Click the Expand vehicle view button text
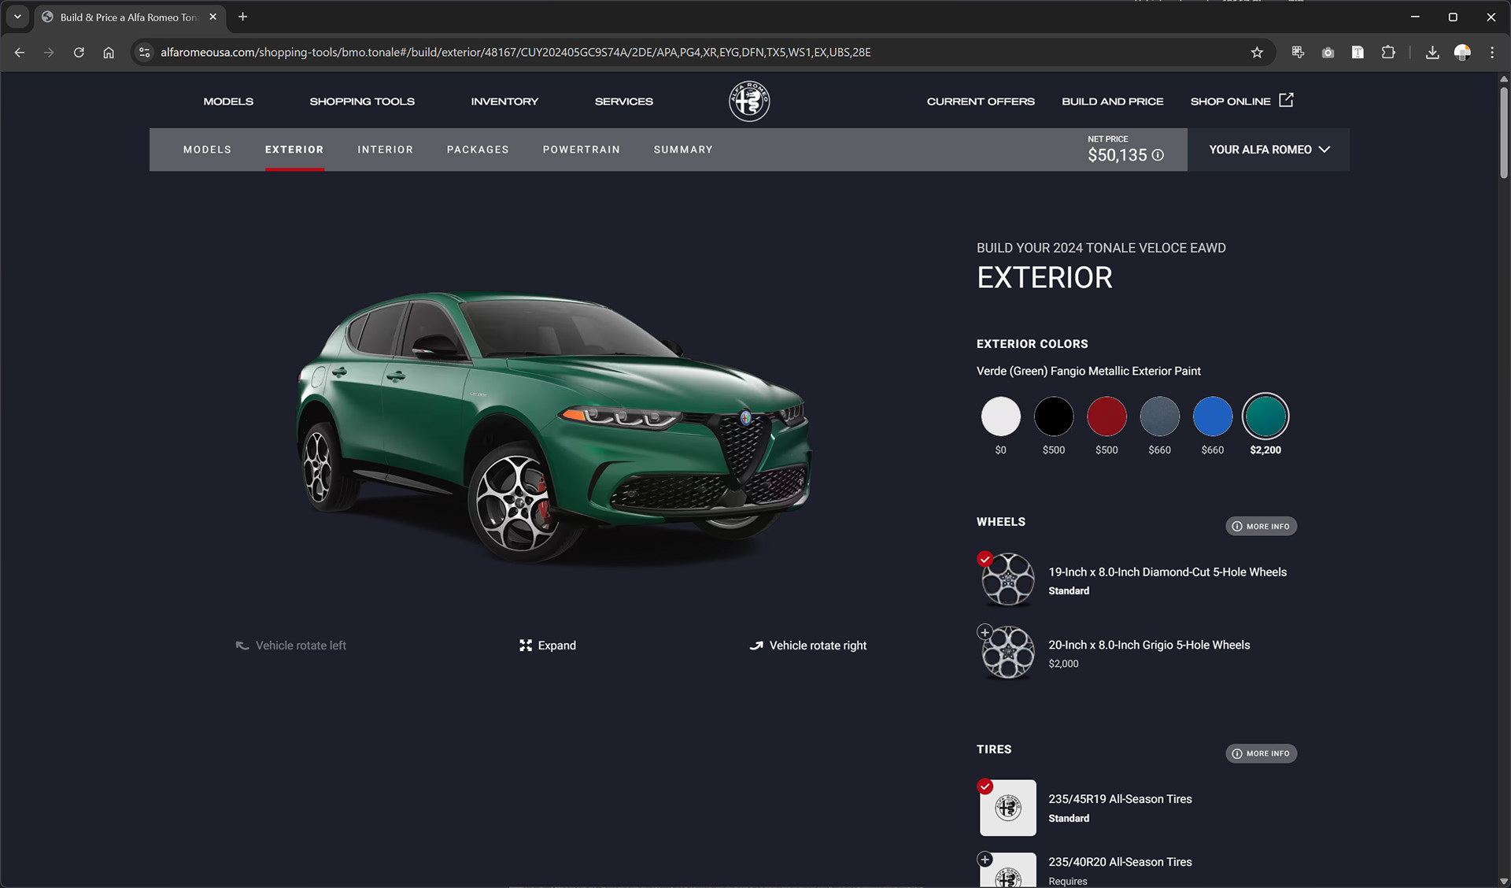The width and height of the screenshot is (1511, 888). tap(557, 646)
